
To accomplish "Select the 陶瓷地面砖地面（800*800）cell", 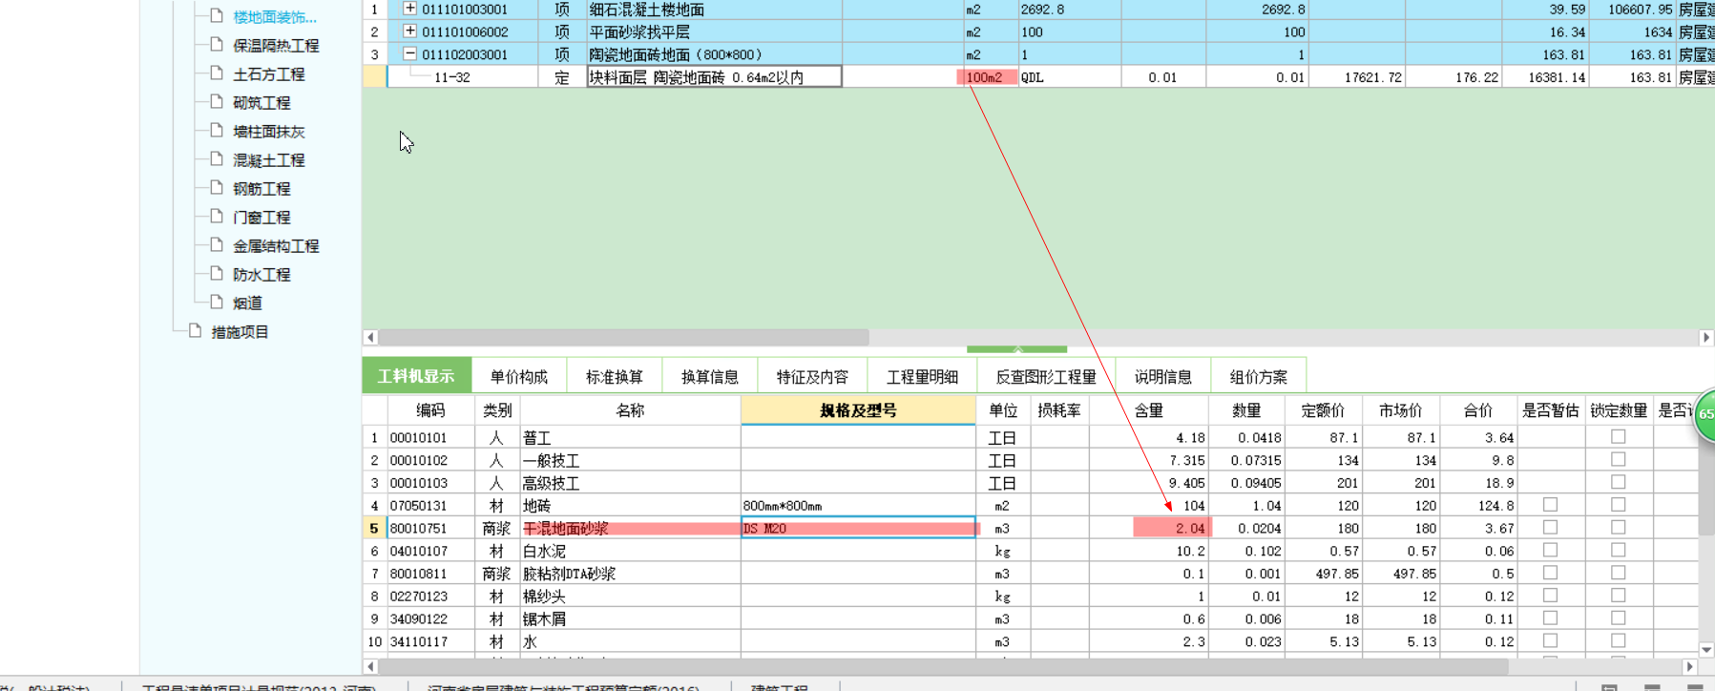I will [714, 54].
